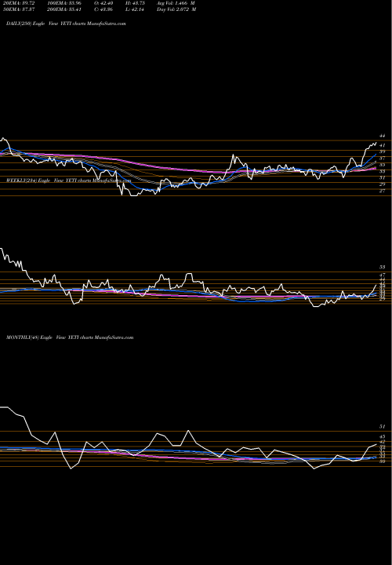392x565 pixels.
Task: Click the 53 price label on weekly chart
Action: point(383,268)
